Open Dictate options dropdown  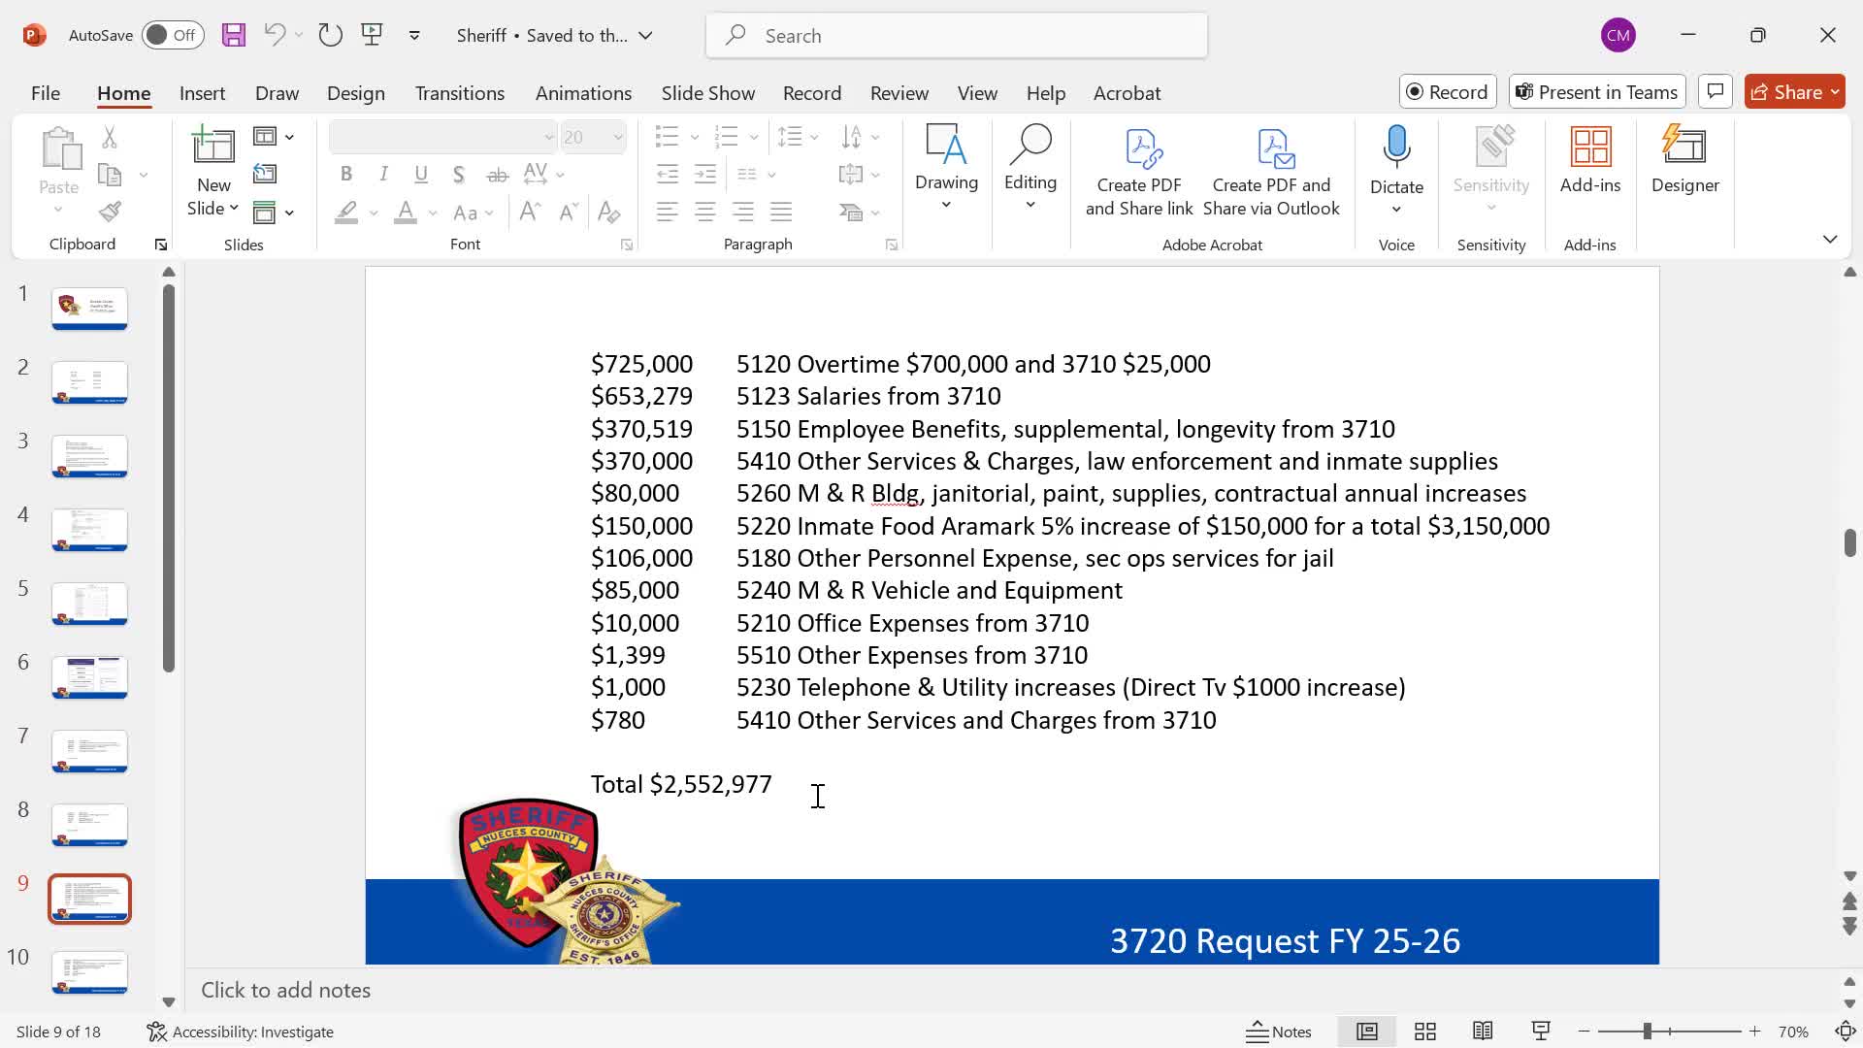(1396, 210)
